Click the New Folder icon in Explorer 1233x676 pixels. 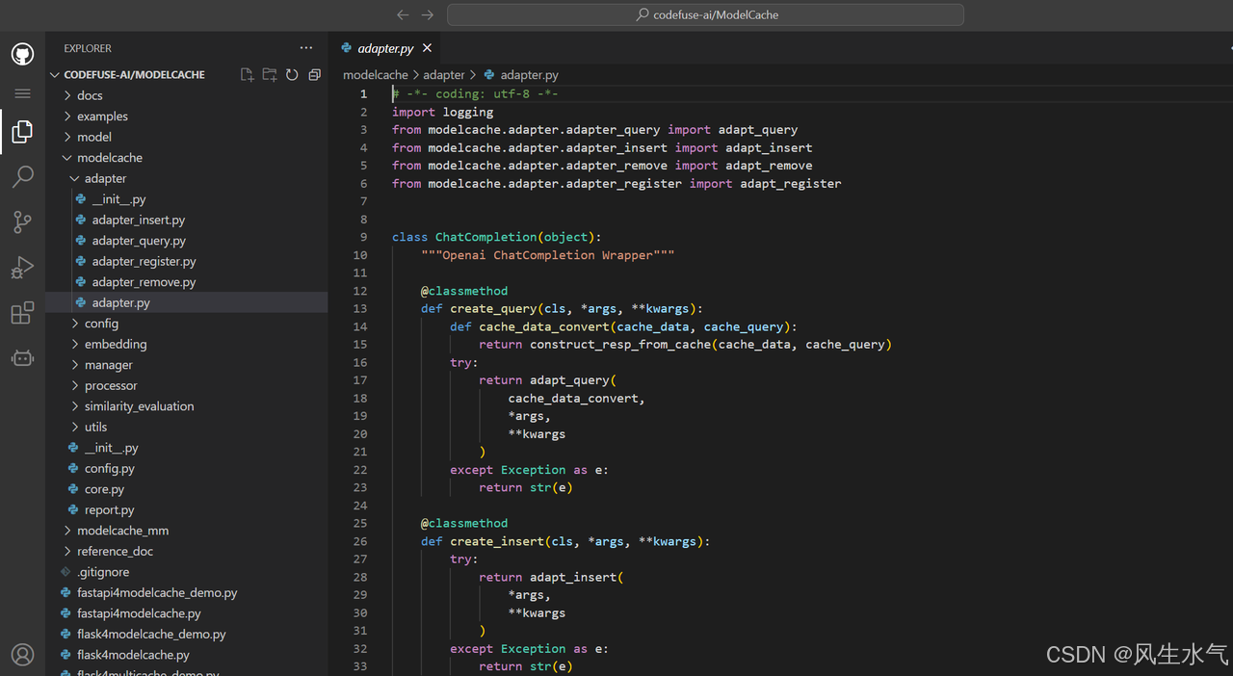(x=270, y=74)
